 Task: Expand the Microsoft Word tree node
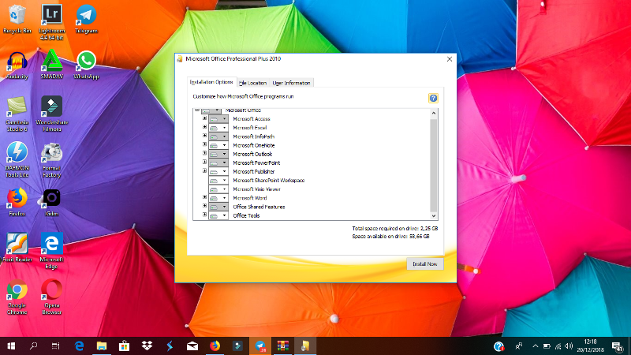(204, 197)
